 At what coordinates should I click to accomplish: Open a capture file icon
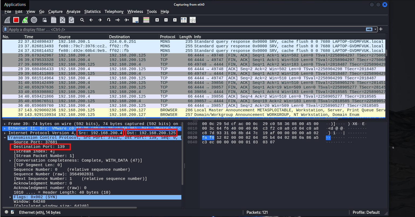(x=45, y=20)
